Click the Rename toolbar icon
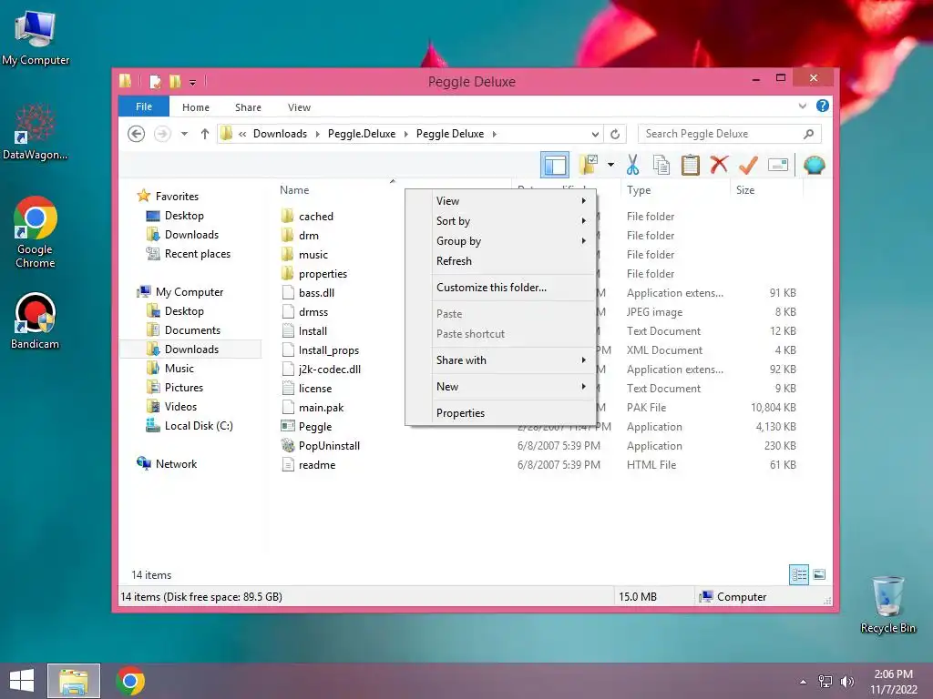The height and width of the screenshot is (699, 933). pos(778,165)
